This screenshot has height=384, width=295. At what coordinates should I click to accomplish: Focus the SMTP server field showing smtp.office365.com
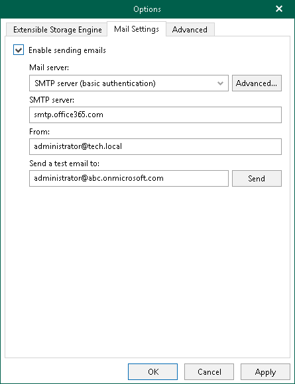(155, 115)
